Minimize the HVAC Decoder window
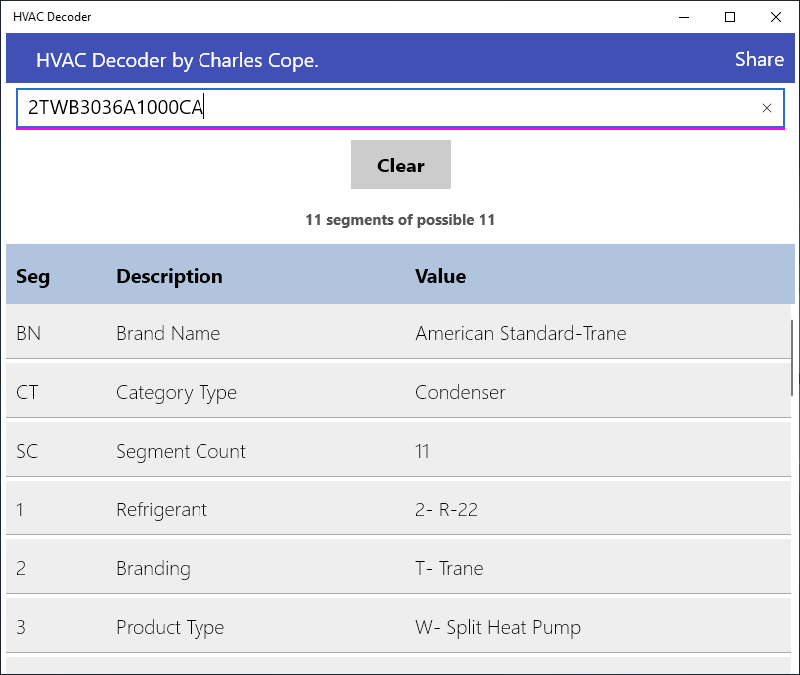This screenshot has width=800, height=675. (x=684, y=17)
